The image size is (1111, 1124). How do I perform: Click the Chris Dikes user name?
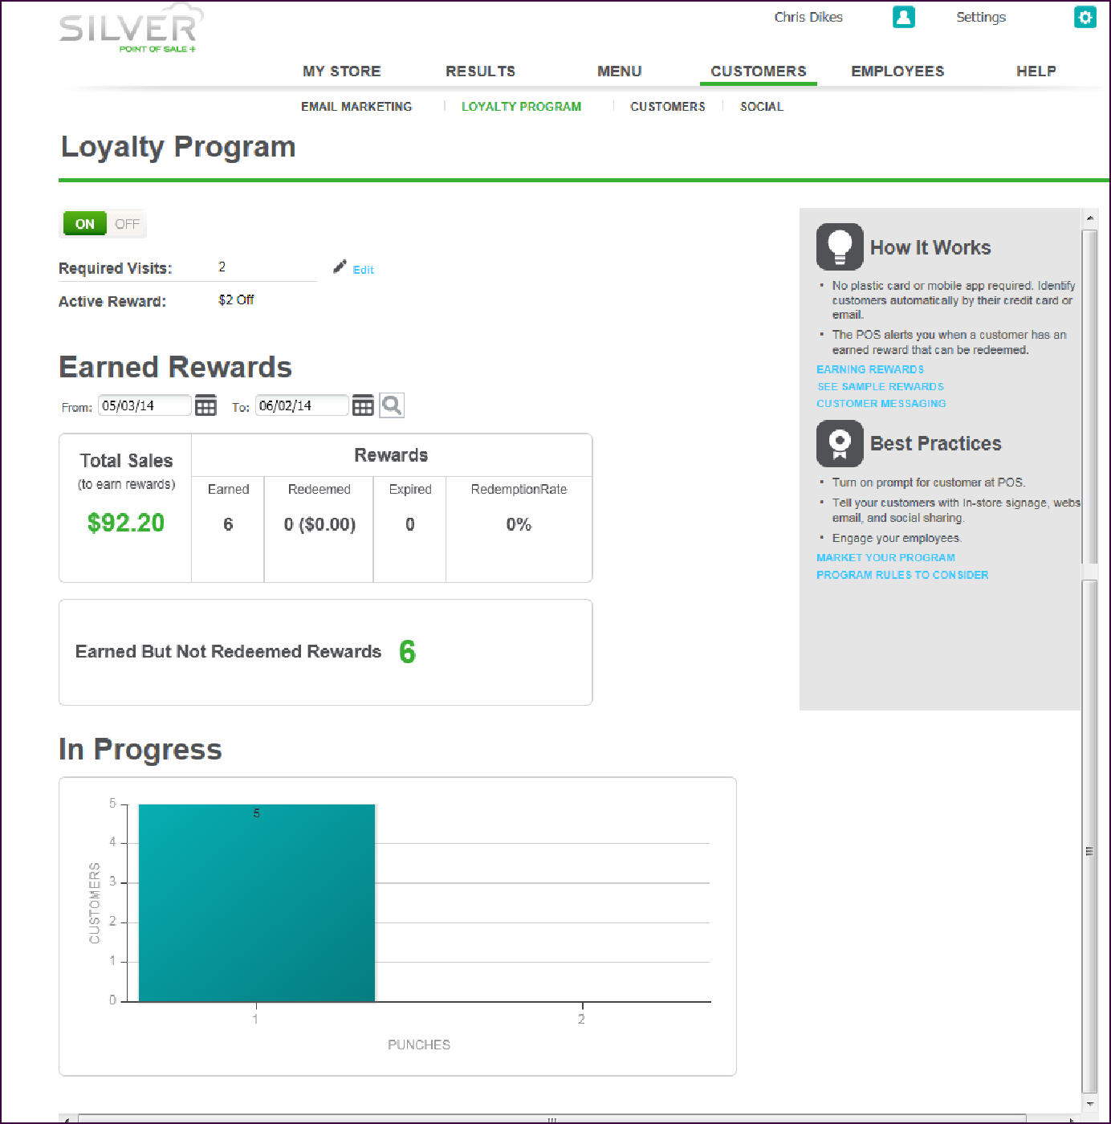[808, 17]
